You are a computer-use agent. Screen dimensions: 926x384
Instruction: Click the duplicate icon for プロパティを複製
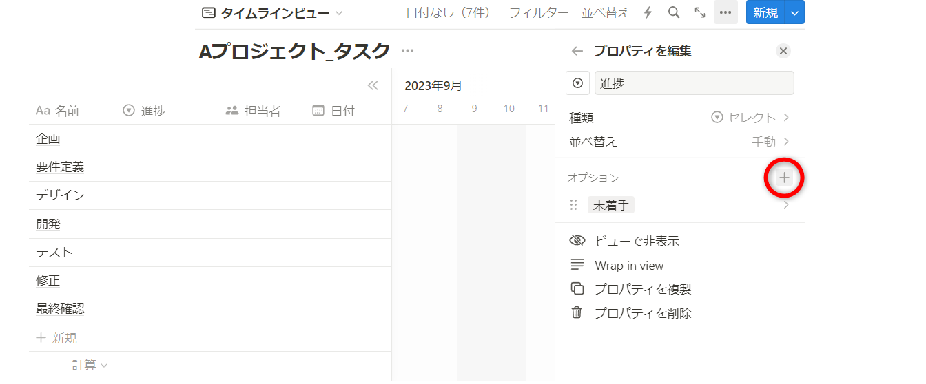pos(577,289)
